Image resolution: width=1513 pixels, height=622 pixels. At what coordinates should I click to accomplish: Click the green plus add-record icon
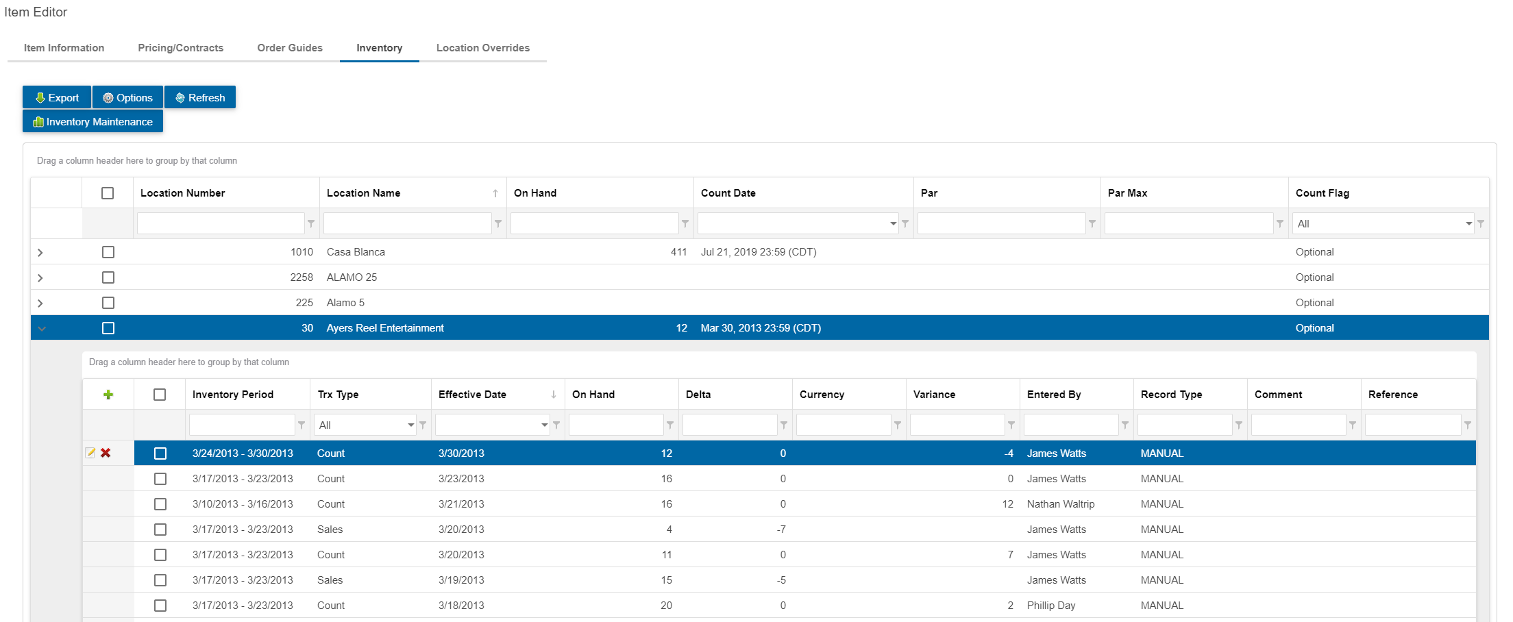click(108, 395)
